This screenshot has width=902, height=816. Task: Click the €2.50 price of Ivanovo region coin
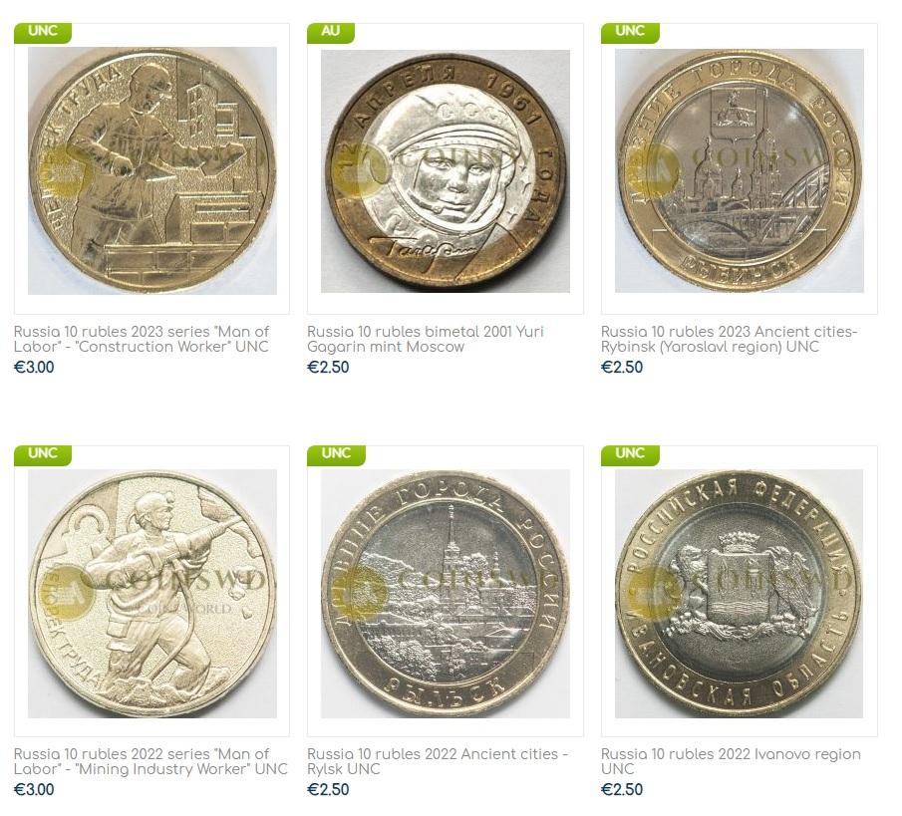[x=622, y=790]
